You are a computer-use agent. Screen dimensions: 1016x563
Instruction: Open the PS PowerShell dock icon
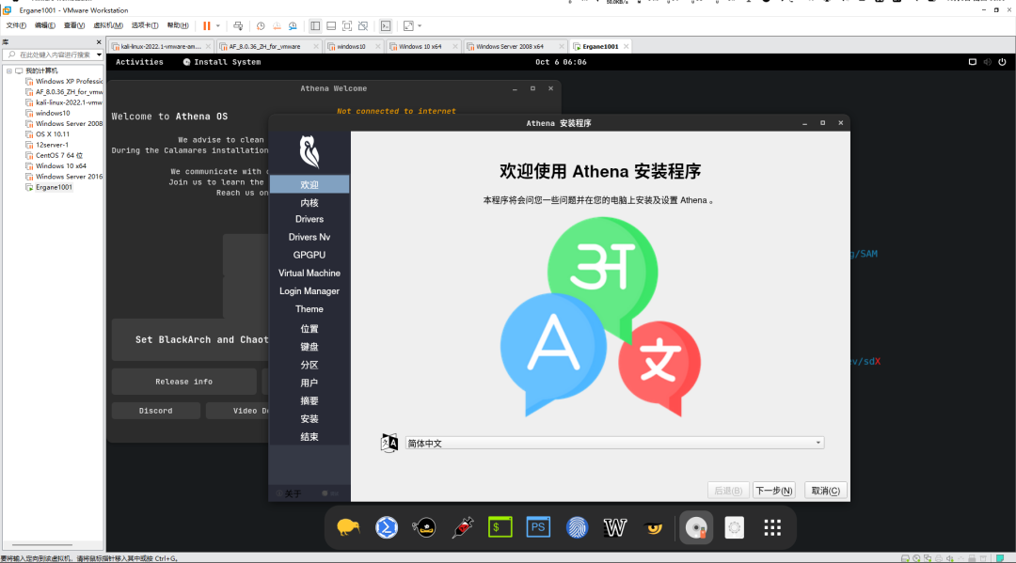tap(538, 528)
